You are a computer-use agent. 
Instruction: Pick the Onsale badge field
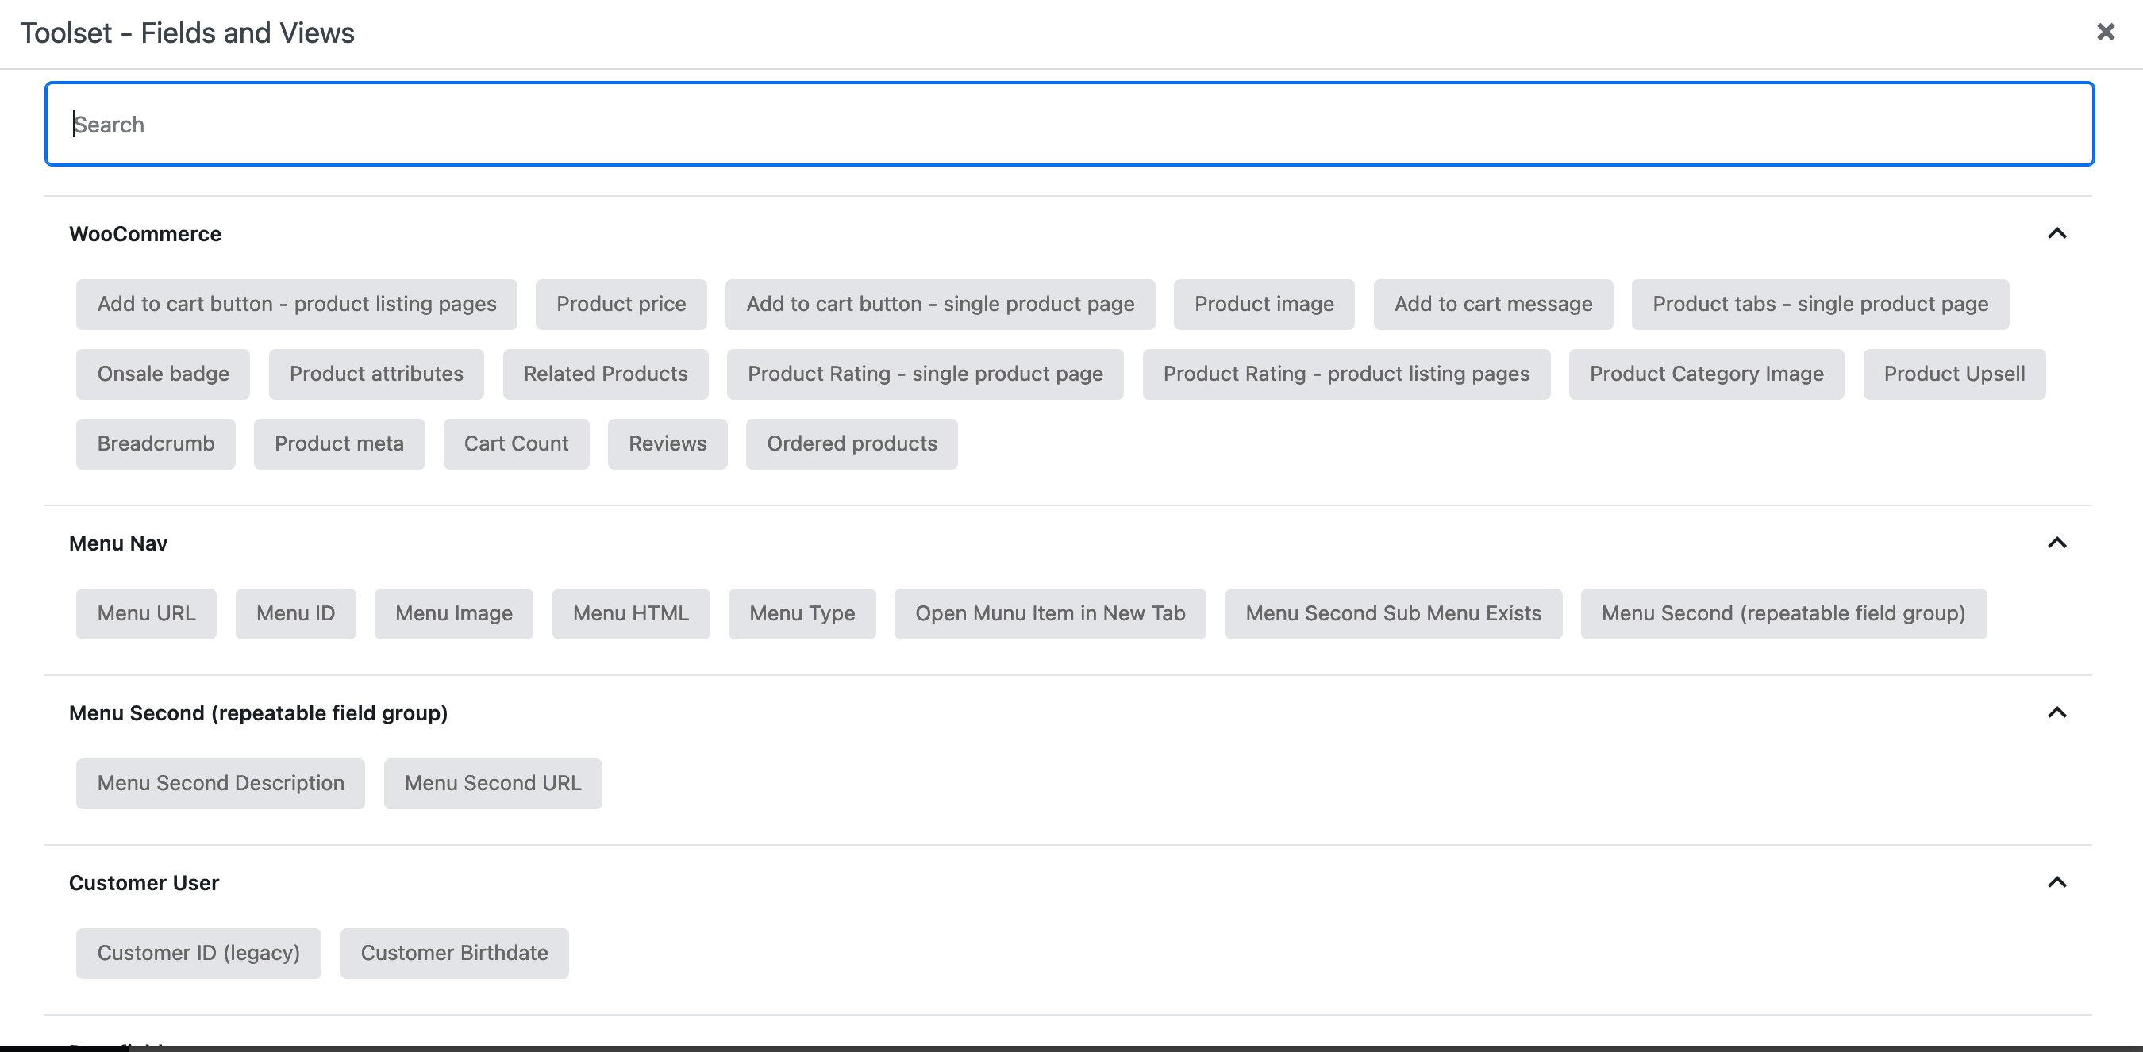pyautogui.click(x=163, y=374)
